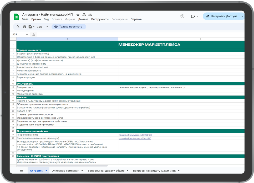
Task: Click the Настройки Доступа share button
Action: pyautogui.click(x=221, y=16)
